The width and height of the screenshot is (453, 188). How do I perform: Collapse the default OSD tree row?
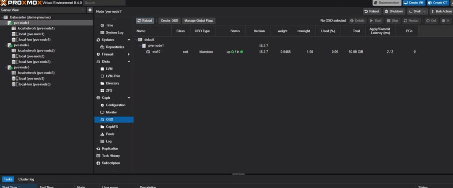pyautogui.click(x=136, y=40)
